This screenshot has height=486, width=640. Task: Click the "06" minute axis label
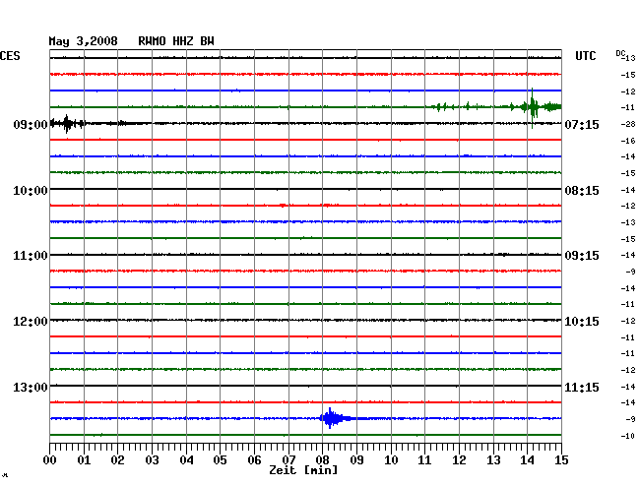coord(254,459)
